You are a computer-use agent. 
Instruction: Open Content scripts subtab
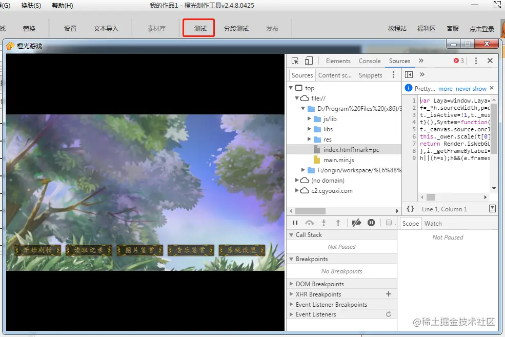coord(335,75)
